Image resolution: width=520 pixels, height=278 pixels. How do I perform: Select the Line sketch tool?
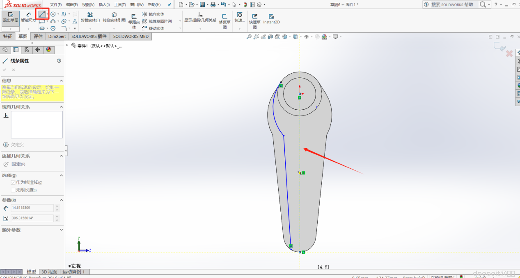pos(42,14)
